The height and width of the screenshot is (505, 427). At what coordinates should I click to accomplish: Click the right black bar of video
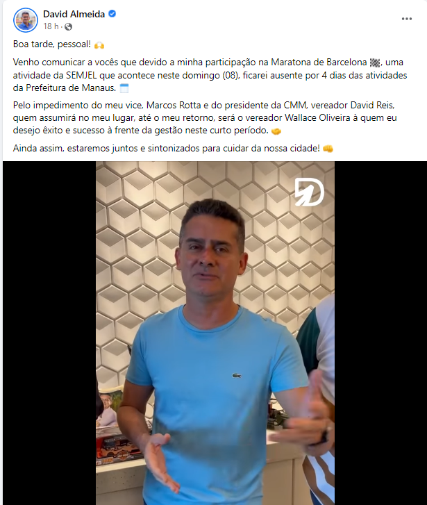click(380, 333)
